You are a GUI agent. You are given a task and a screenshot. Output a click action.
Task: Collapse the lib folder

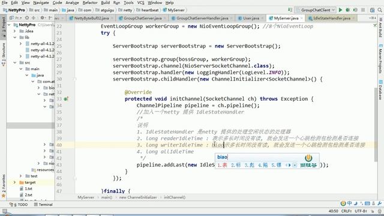[14, 37]
